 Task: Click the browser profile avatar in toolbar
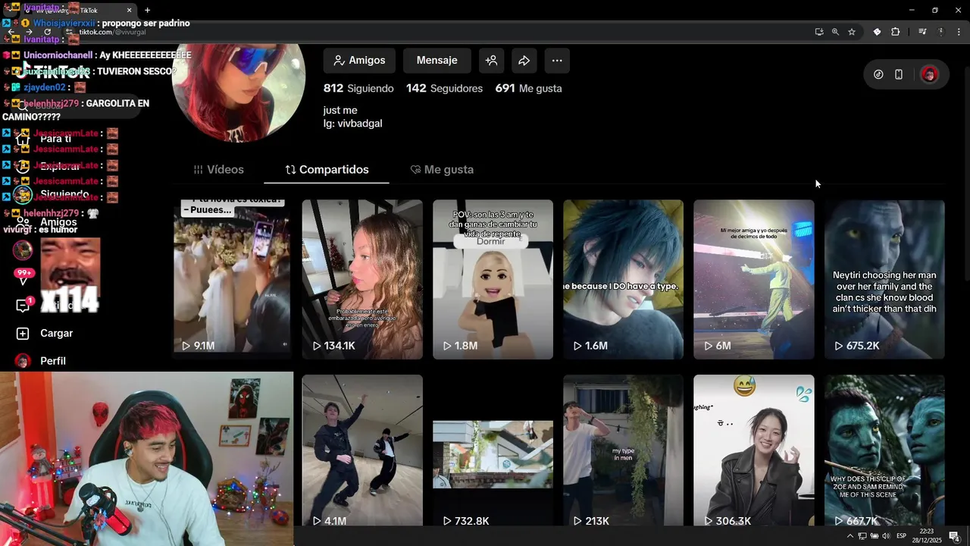940,32
